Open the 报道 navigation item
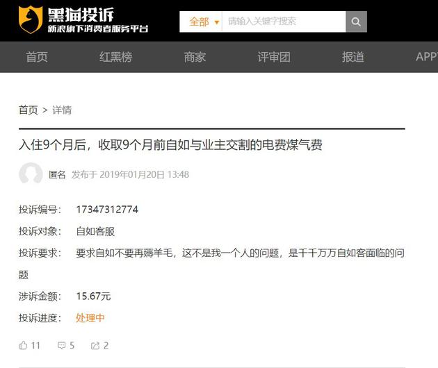The image size is (438, 368). [x=353, y=57]
